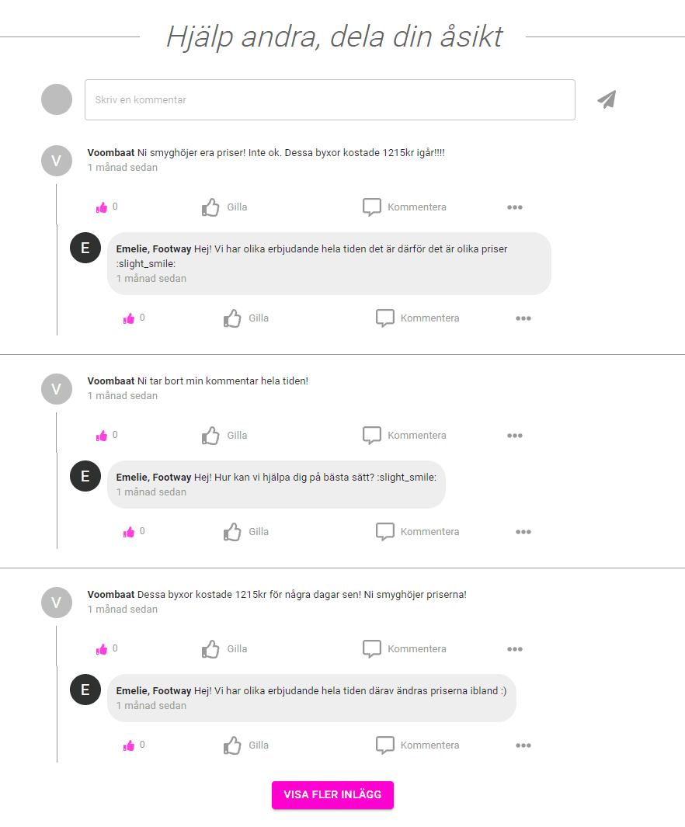
Task: Click the blank user avatar beside comment field
Action: (57, 99)
